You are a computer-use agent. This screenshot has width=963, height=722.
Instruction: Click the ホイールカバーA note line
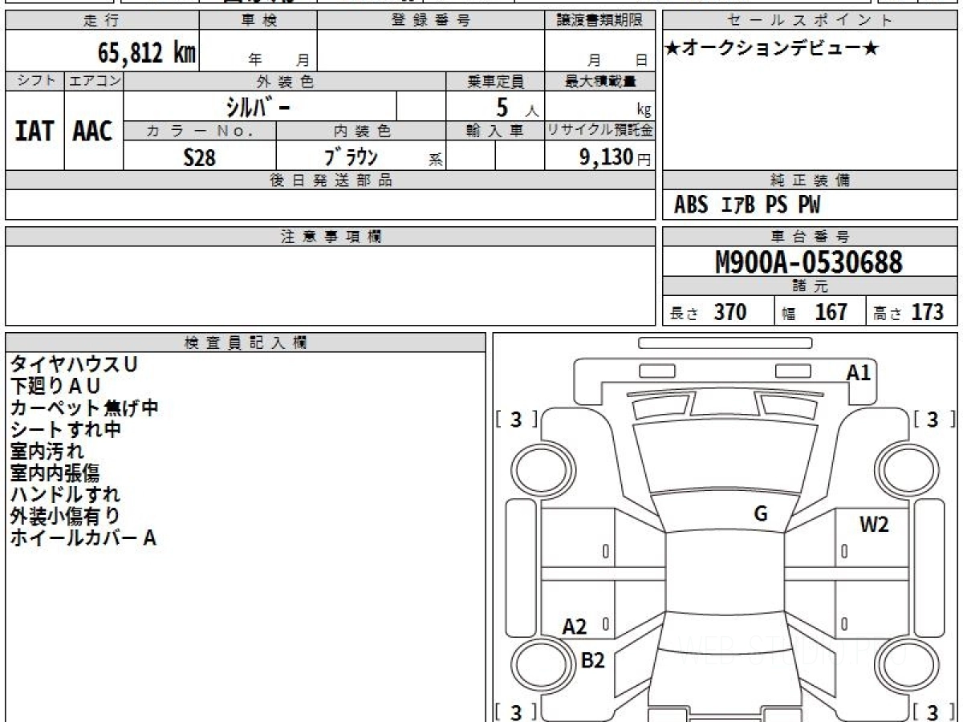83,537
